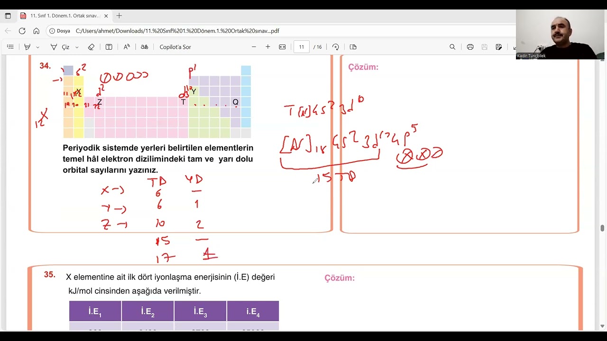The image size is (607, 341).
Task: Open a new browser tab
Action: click(119, 16)
